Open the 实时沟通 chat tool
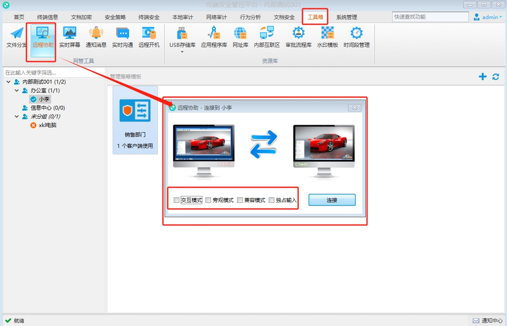This screenshot has height=326, width=507. pyautogui.click(x=123, y=38)
